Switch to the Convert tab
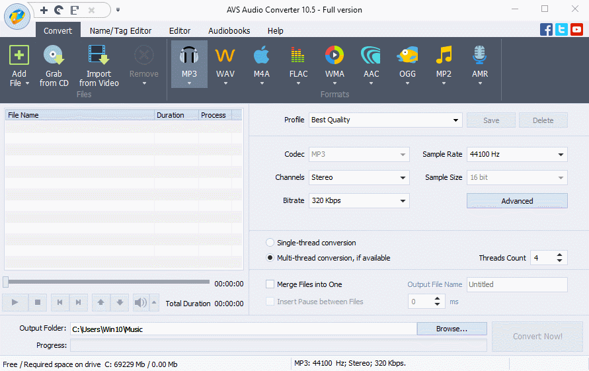The width and height of the screenshot is (589, 371). point(58,31)
